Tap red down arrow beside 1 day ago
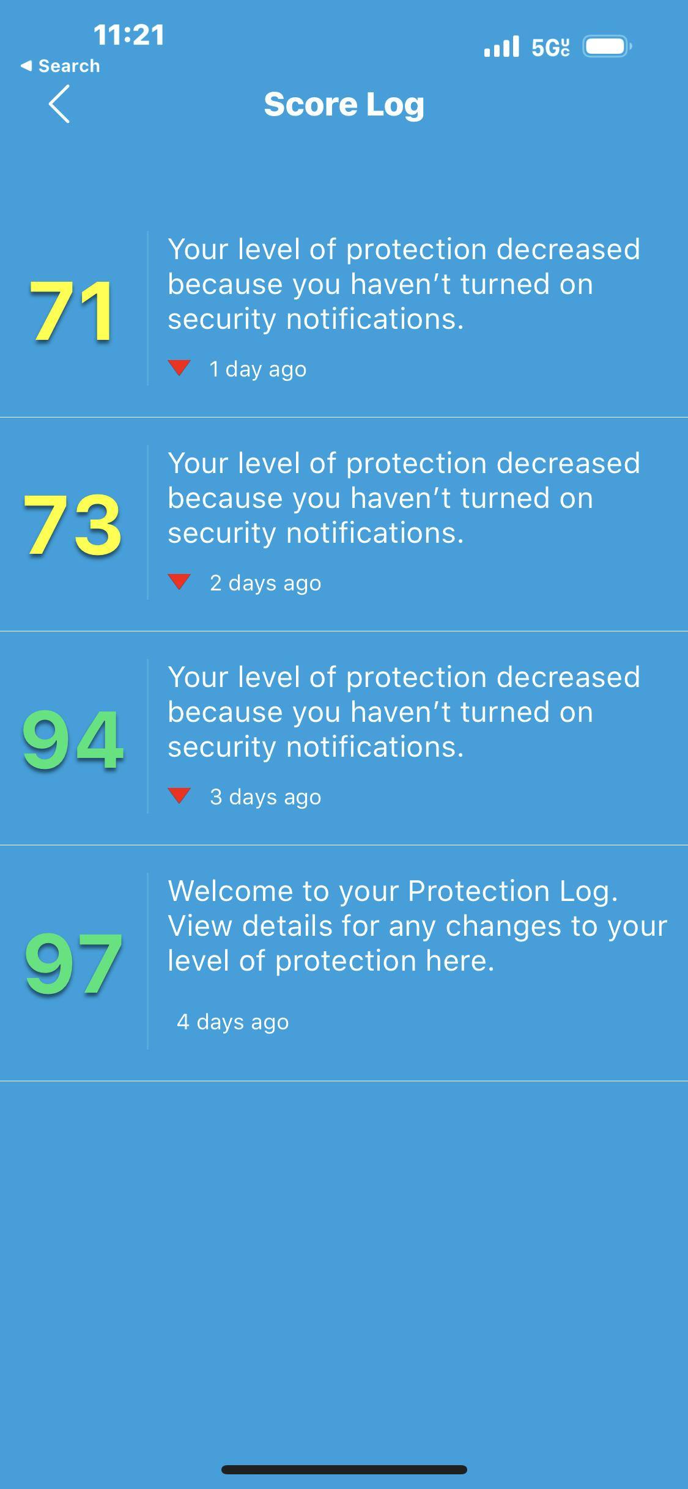This screenshot has height=1489, width=688. click(x=179, y=368)
